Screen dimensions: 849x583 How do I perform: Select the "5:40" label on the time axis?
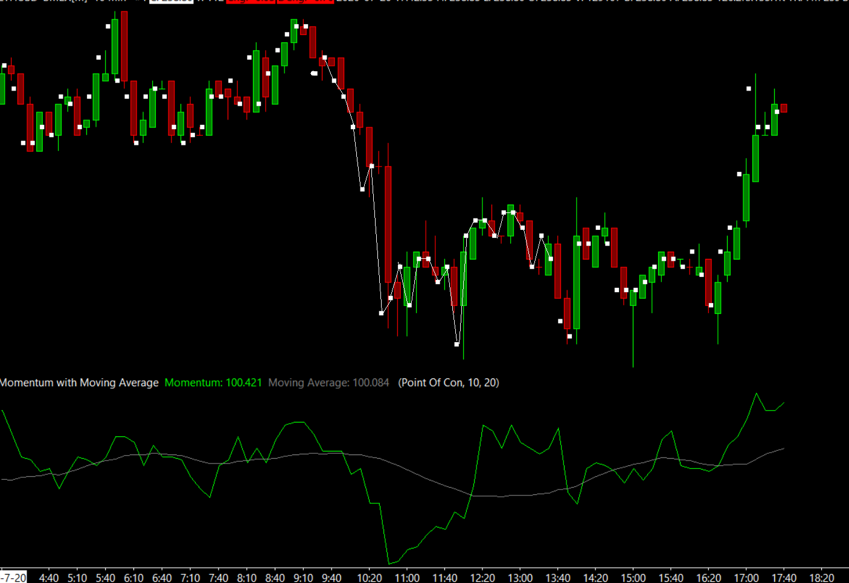[x=106, y=578]
